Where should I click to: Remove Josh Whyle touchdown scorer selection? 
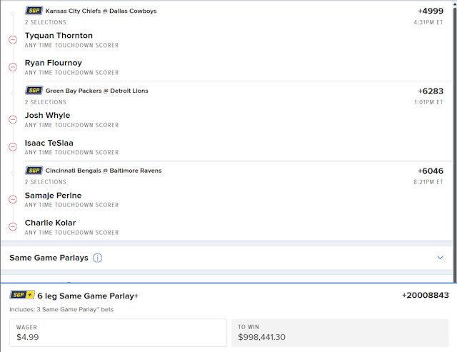point(12,120)
